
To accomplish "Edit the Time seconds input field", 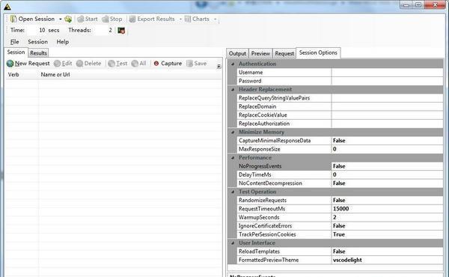I will [x=37, y=30].
